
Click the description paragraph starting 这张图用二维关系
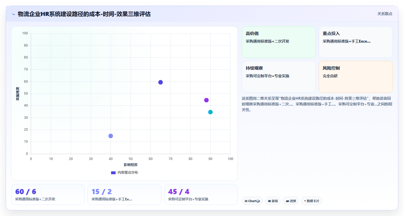[317, 104]
